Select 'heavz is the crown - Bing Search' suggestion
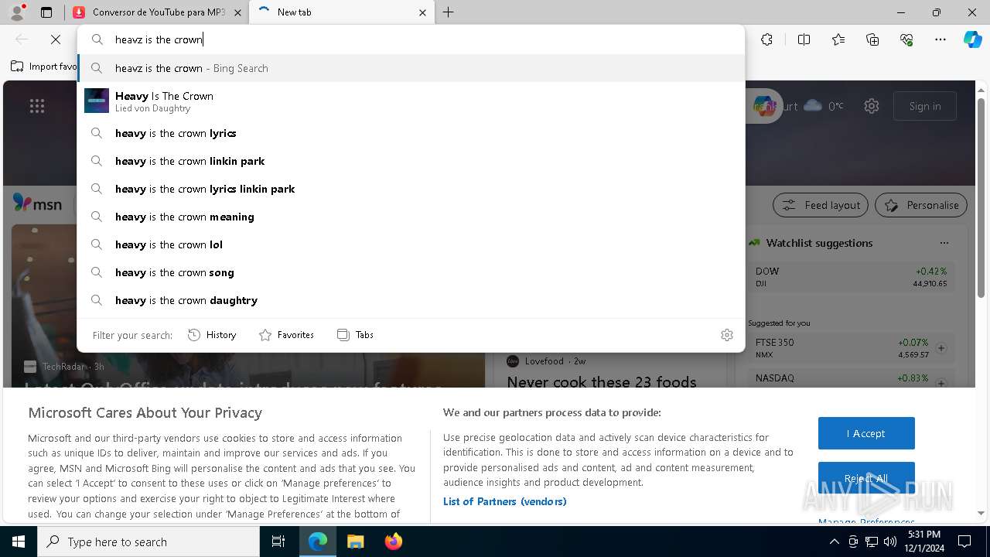The width and height of the screenshot is (990, 557). [x=411, y=68]
